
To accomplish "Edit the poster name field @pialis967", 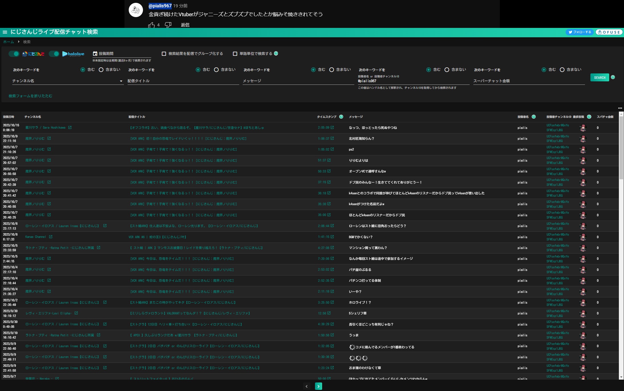I will (x=414, y=81).
